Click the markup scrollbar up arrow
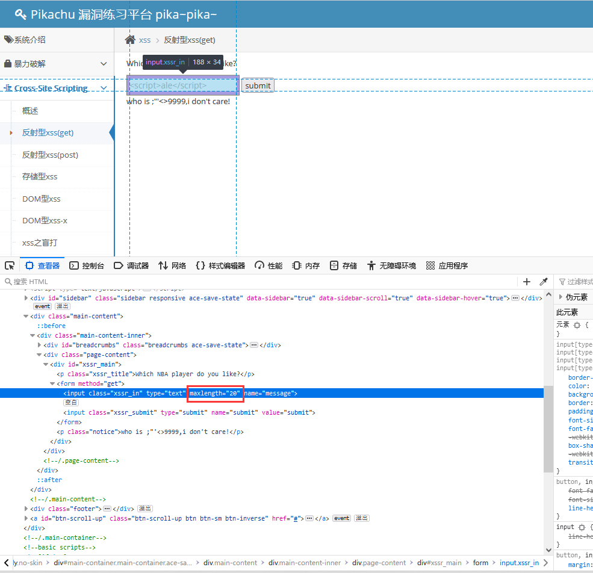Image resolution: width=593 pixels, height=573 pixels. 549,294
